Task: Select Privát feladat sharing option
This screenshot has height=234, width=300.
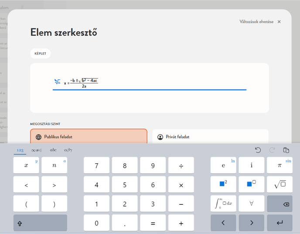Action: (x=210, y=137)
